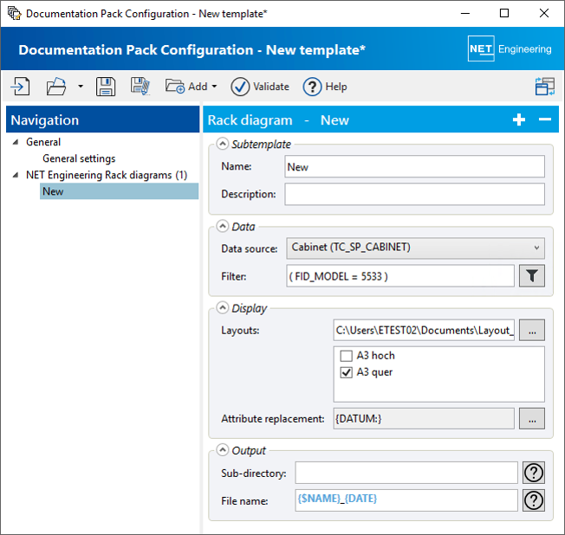The width and height of the screenshot is (565, 535).
Task: Collapse the Subtemplate section
Action: (x=223, y=145)
